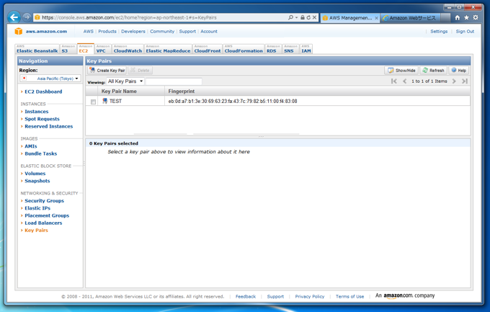Click the Delete button
The height and width of the screenshot is (312, 490).
point(141,71)
